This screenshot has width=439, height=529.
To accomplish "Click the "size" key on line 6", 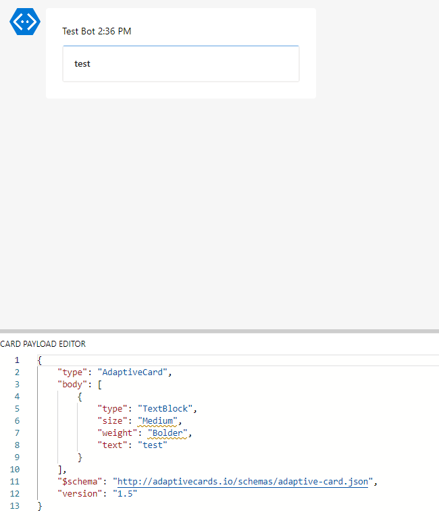I will pyautogui.click(x=112, y=421).
